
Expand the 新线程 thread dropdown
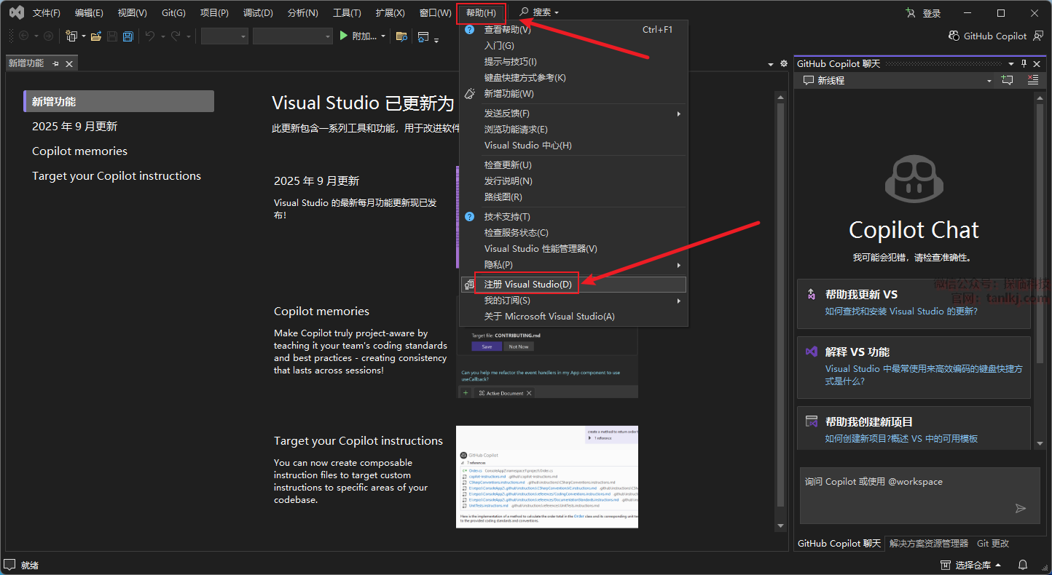[989, 81]
